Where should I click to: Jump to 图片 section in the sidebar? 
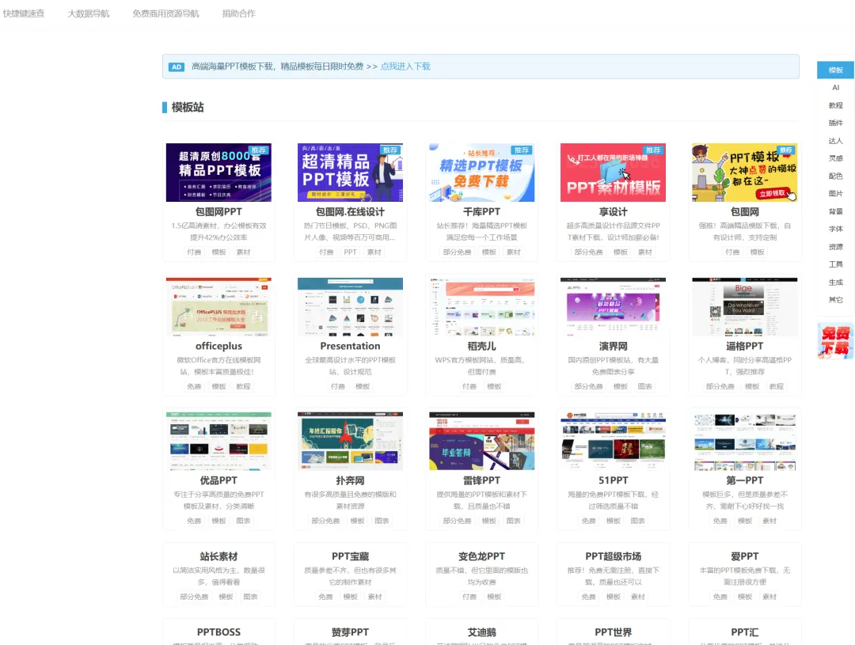pyautogui.click(x=835, y=194)
